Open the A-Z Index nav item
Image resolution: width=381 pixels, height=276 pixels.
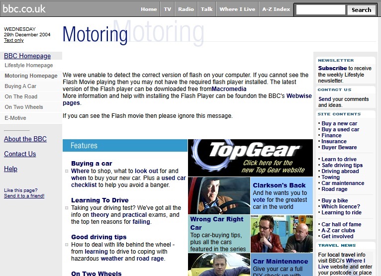pyautogui.click(x=276, y=9)
